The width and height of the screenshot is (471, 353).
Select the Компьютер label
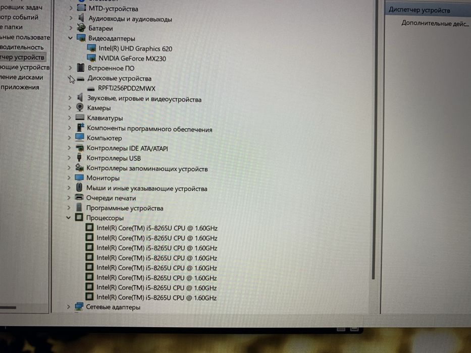(x=104, y=138)
